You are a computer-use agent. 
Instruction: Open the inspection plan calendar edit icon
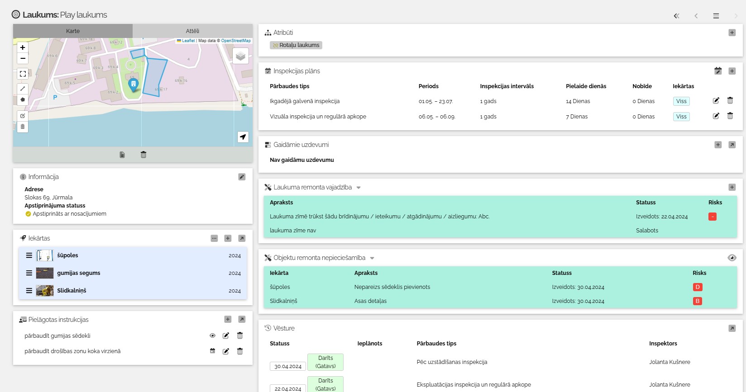(718, 71)
